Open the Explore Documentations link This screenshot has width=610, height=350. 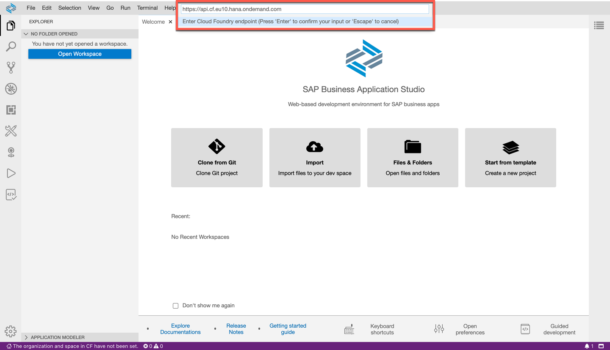pos(180,329)
